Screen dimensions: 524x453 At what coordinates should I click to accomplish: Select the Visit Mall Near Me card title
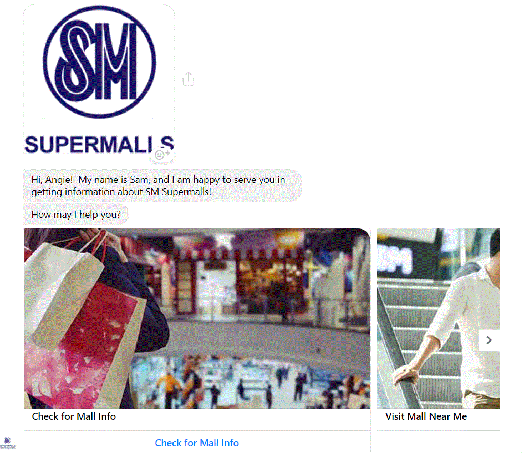(426, 416)
